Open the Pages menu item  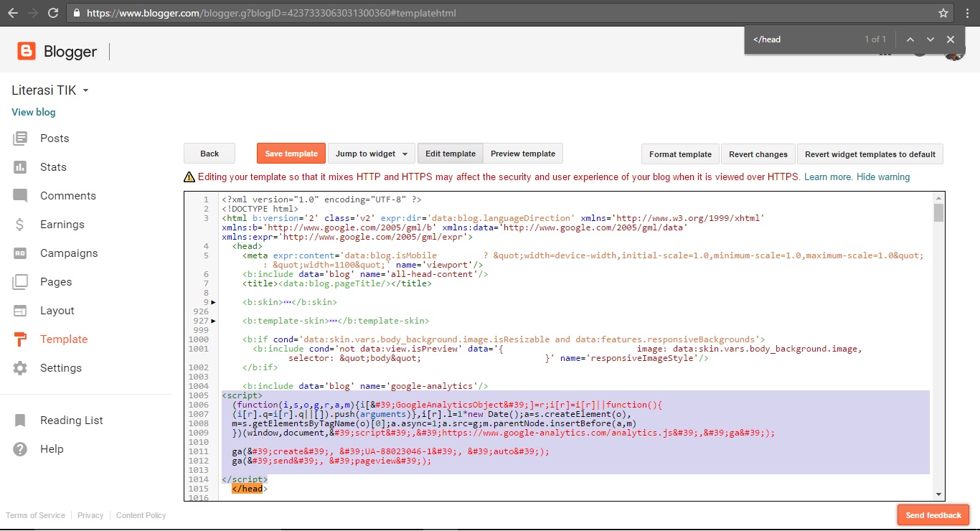(x=56, y=282)
